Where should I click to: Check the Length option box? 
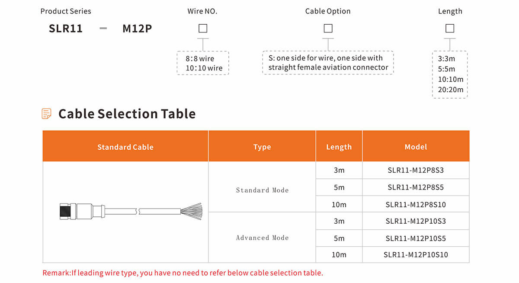(x=450, y=29)
